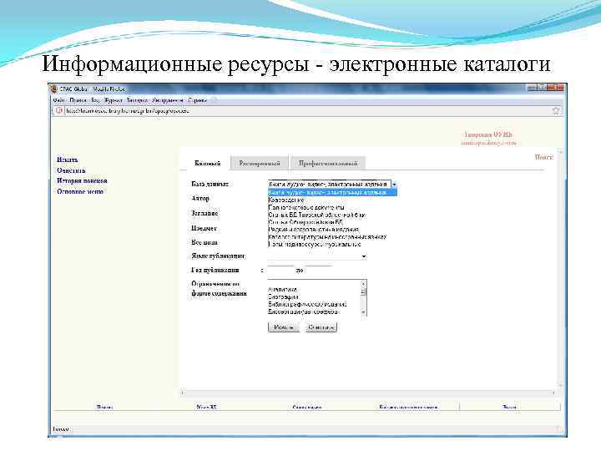Open the Правка menu

pyautogui.click(x=78, y=100)
